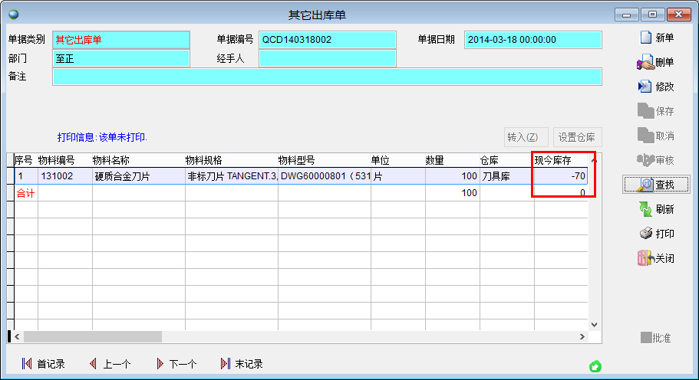
Task: Click the 删单 delete document icon
Action: 645,62
